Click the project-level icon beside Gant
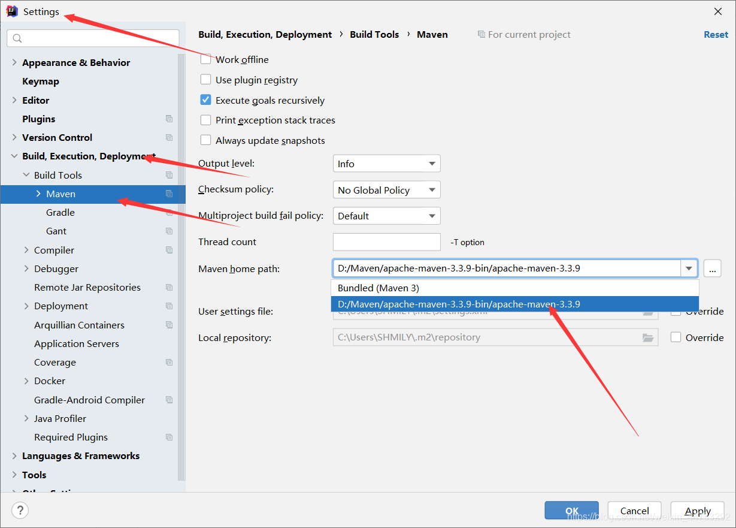Screen dimensions: 736x528 coord(169,231)
